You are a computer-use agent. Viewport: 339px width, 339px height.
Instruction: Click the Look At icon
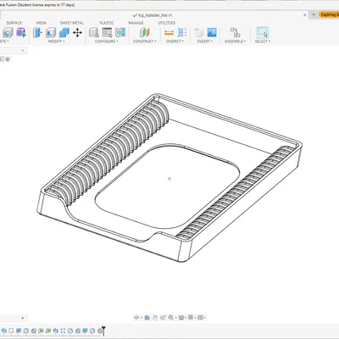tap(147, 318)
